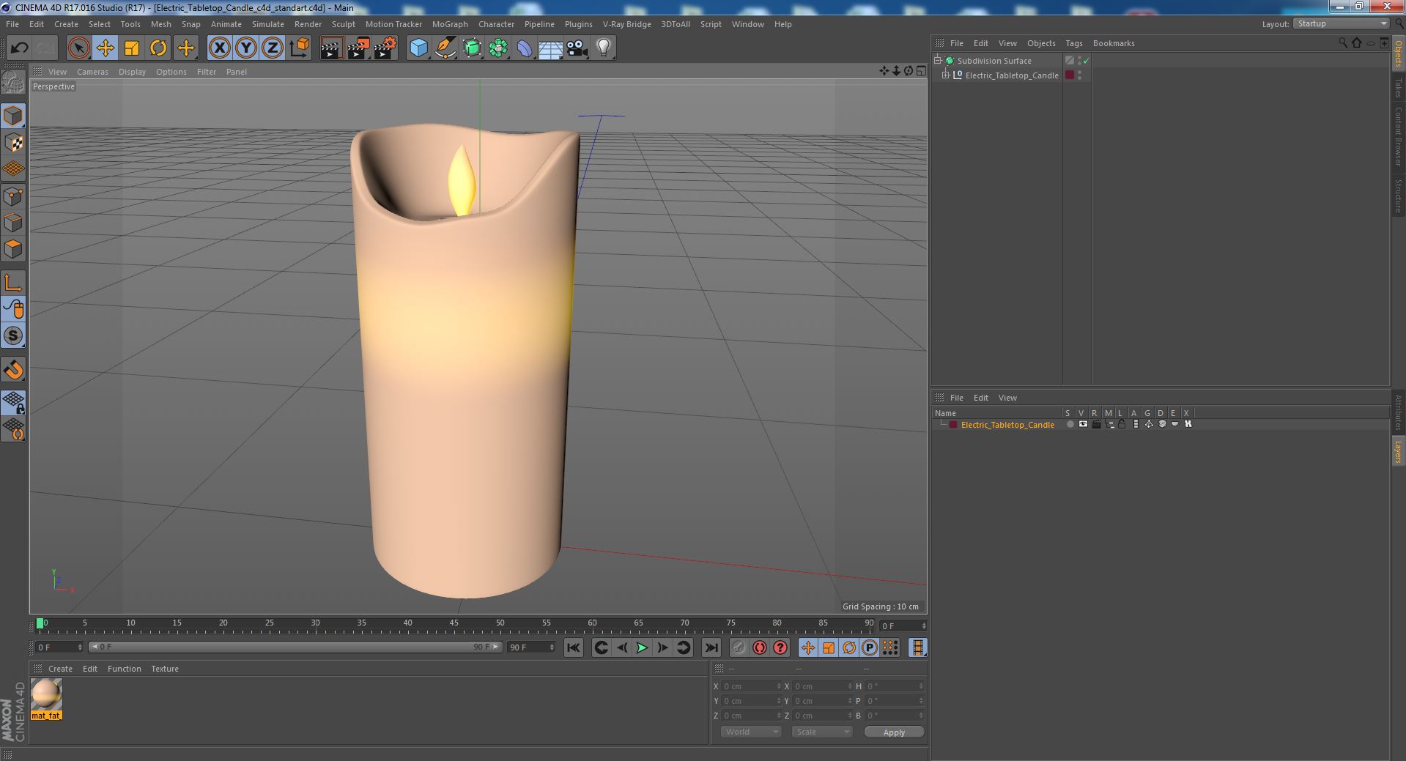The width and height of the screenshot is (1406, 761).
Task: Toggle view visibility of Electric_Tabletop_Candle layer
Action: (1083, 424)
